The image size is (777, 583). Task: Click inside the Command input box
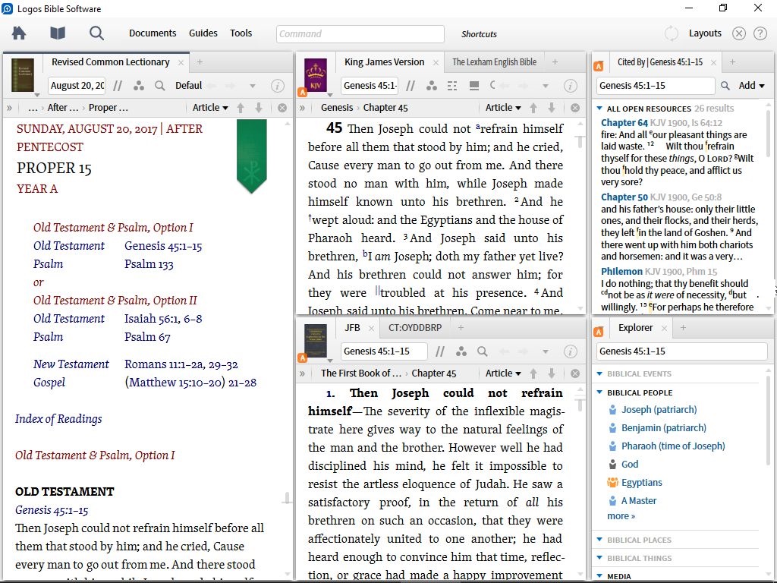tap(359, 33)
